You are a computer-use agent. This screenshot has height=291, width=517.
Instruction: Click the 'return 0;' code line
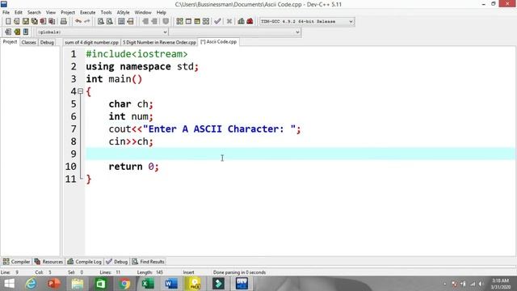click(133, 167)
